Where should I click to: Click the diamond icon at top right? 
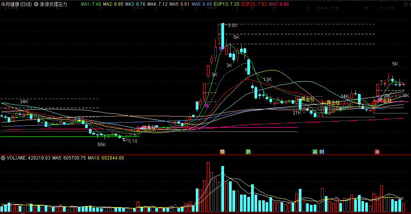tap(405, 4)
